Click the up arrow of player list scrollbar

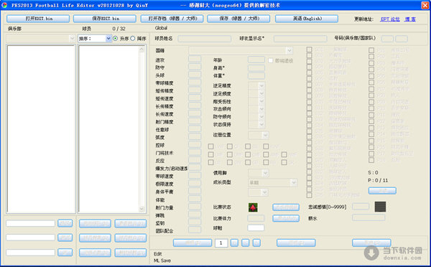coord(142,50)
